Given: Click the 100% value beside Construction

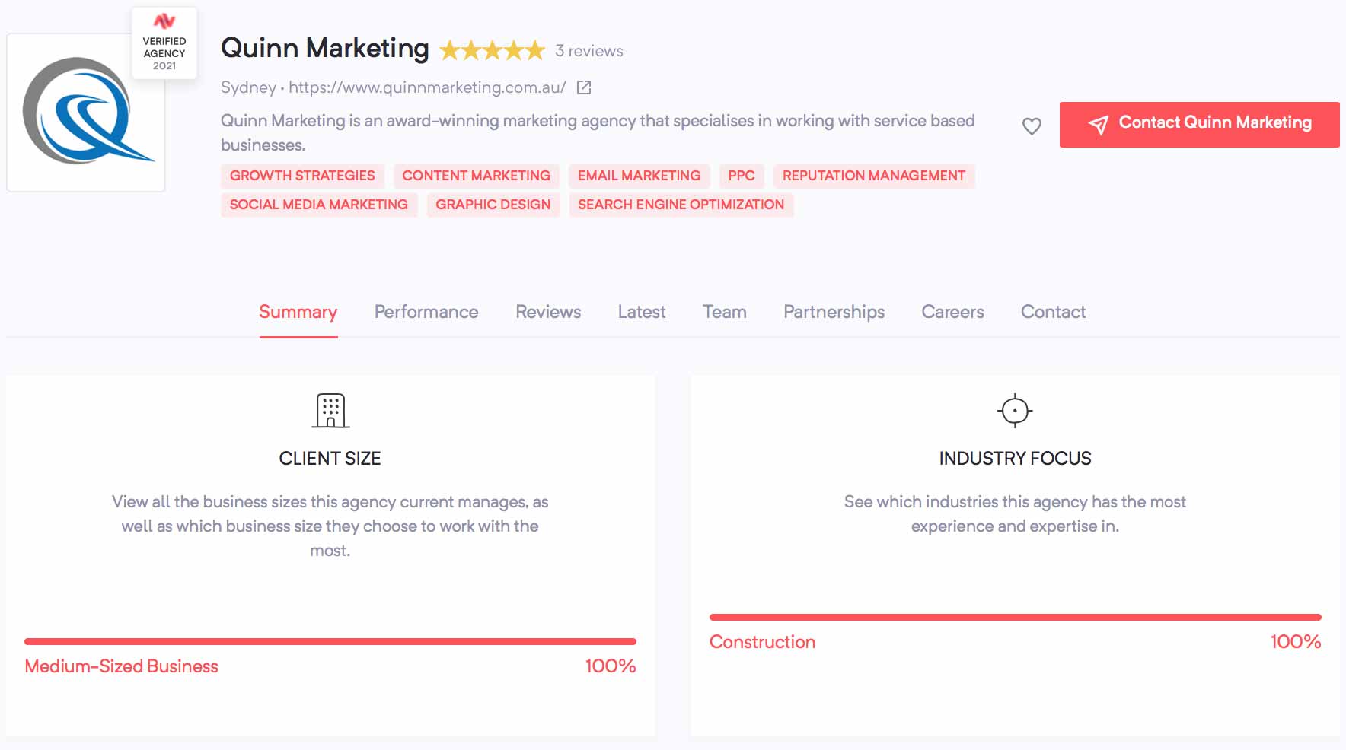Looking at the screenshot, I should tap(1296, 642).
